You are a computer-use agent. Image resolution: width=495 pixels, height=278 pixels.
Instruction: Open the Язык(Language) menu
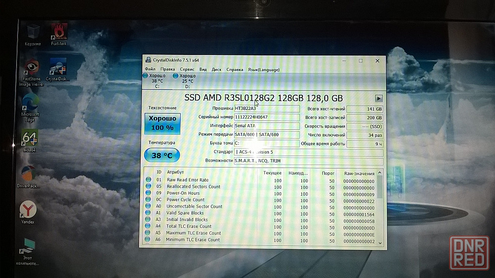click(264, 69)
